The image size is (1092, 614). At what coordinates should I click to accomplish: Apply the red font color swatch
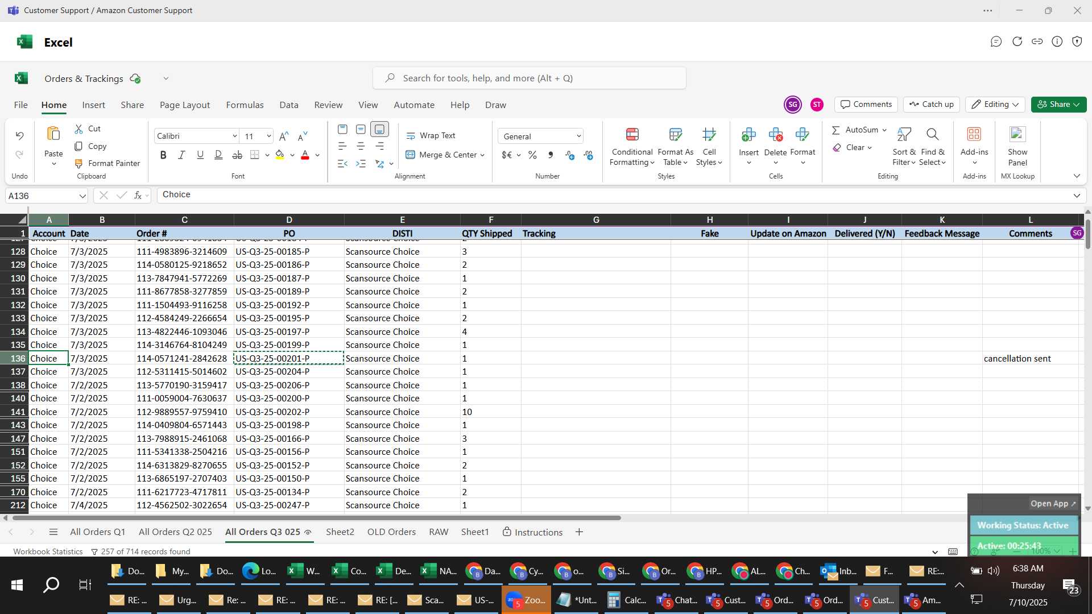pos(305,155)
